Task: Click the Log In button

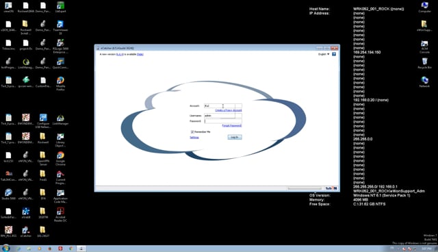Action: click(x=235, y=137)
